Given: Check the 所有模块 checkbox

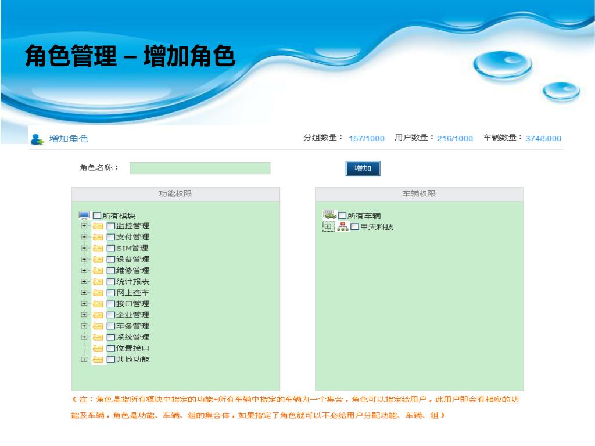Looking at the screenshot, I should pos(97,215).
